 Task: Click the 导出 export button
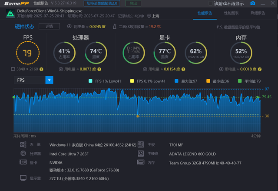(x=133, y=3)
